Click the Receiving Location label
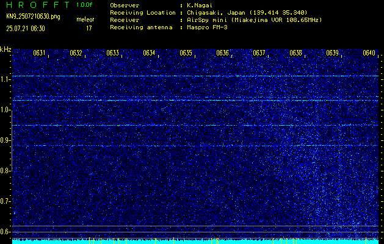This screenshot has height=244, width=384. [x=143, y=12]
